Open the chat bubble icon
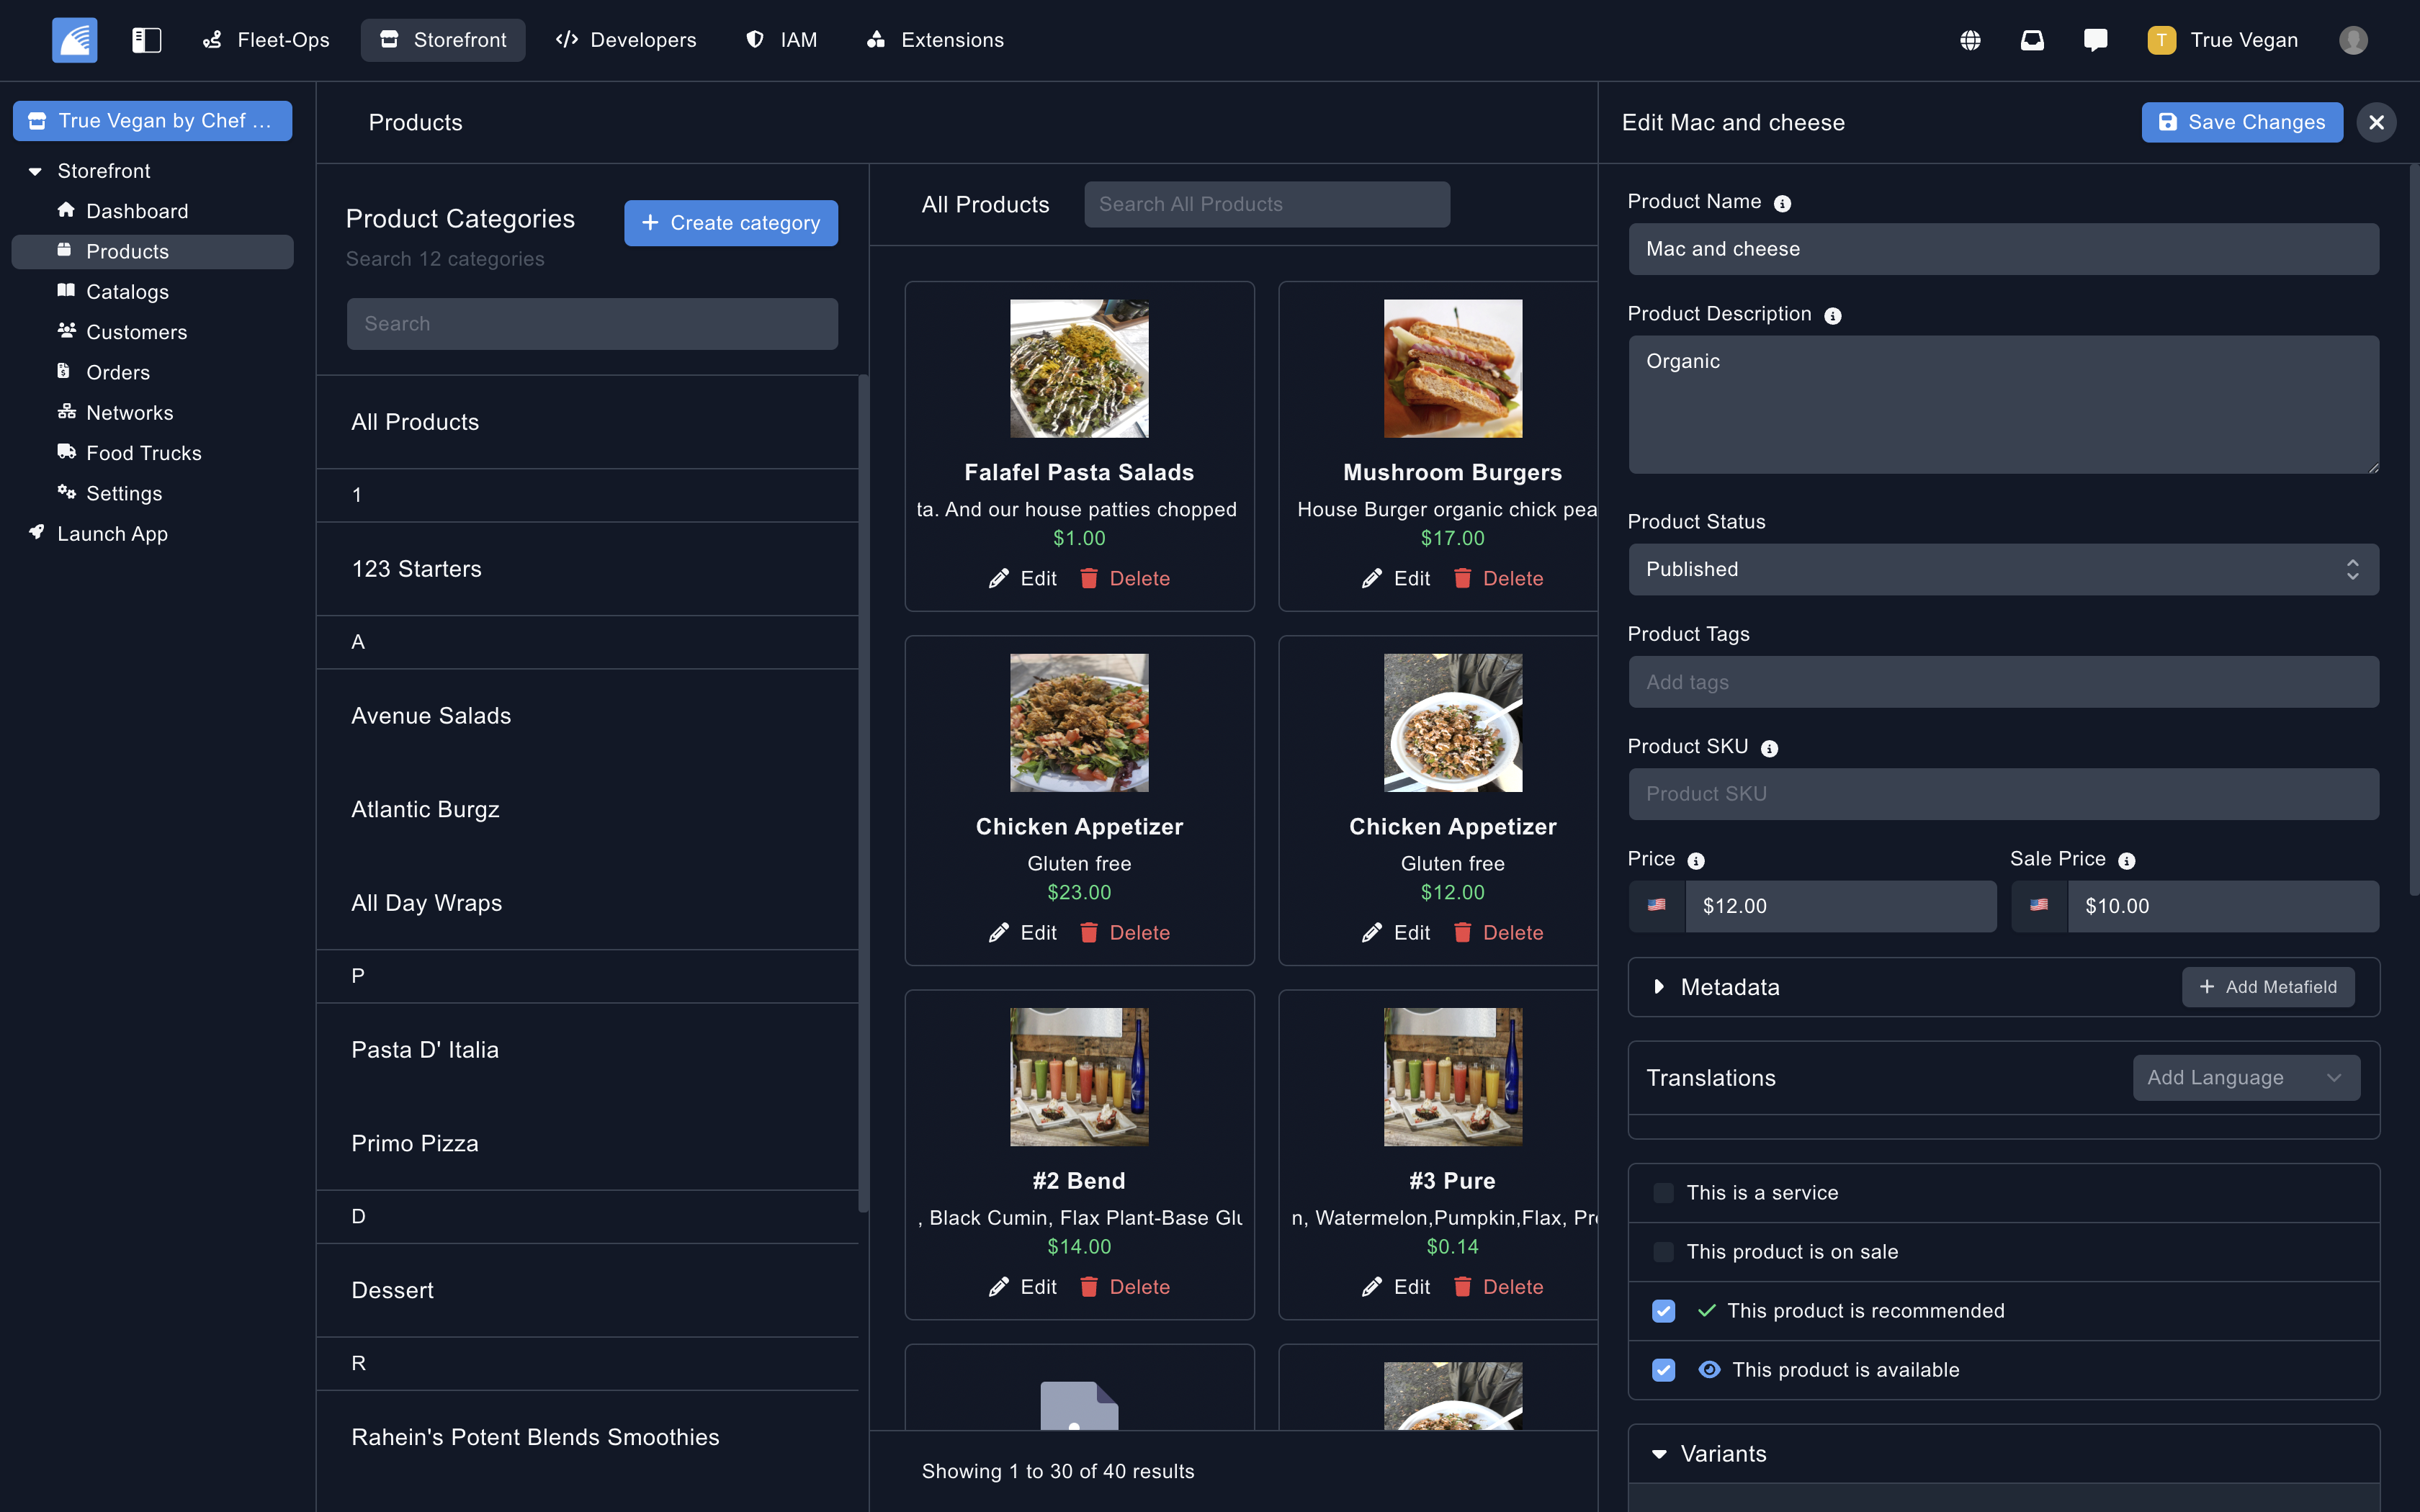 2095,40
